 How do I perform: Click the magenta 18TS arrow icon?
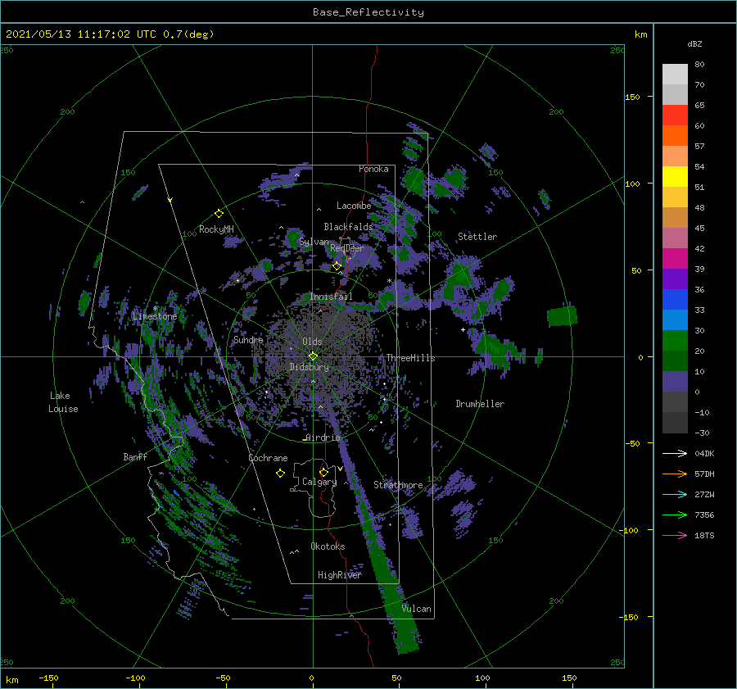[x=675, y=535]
